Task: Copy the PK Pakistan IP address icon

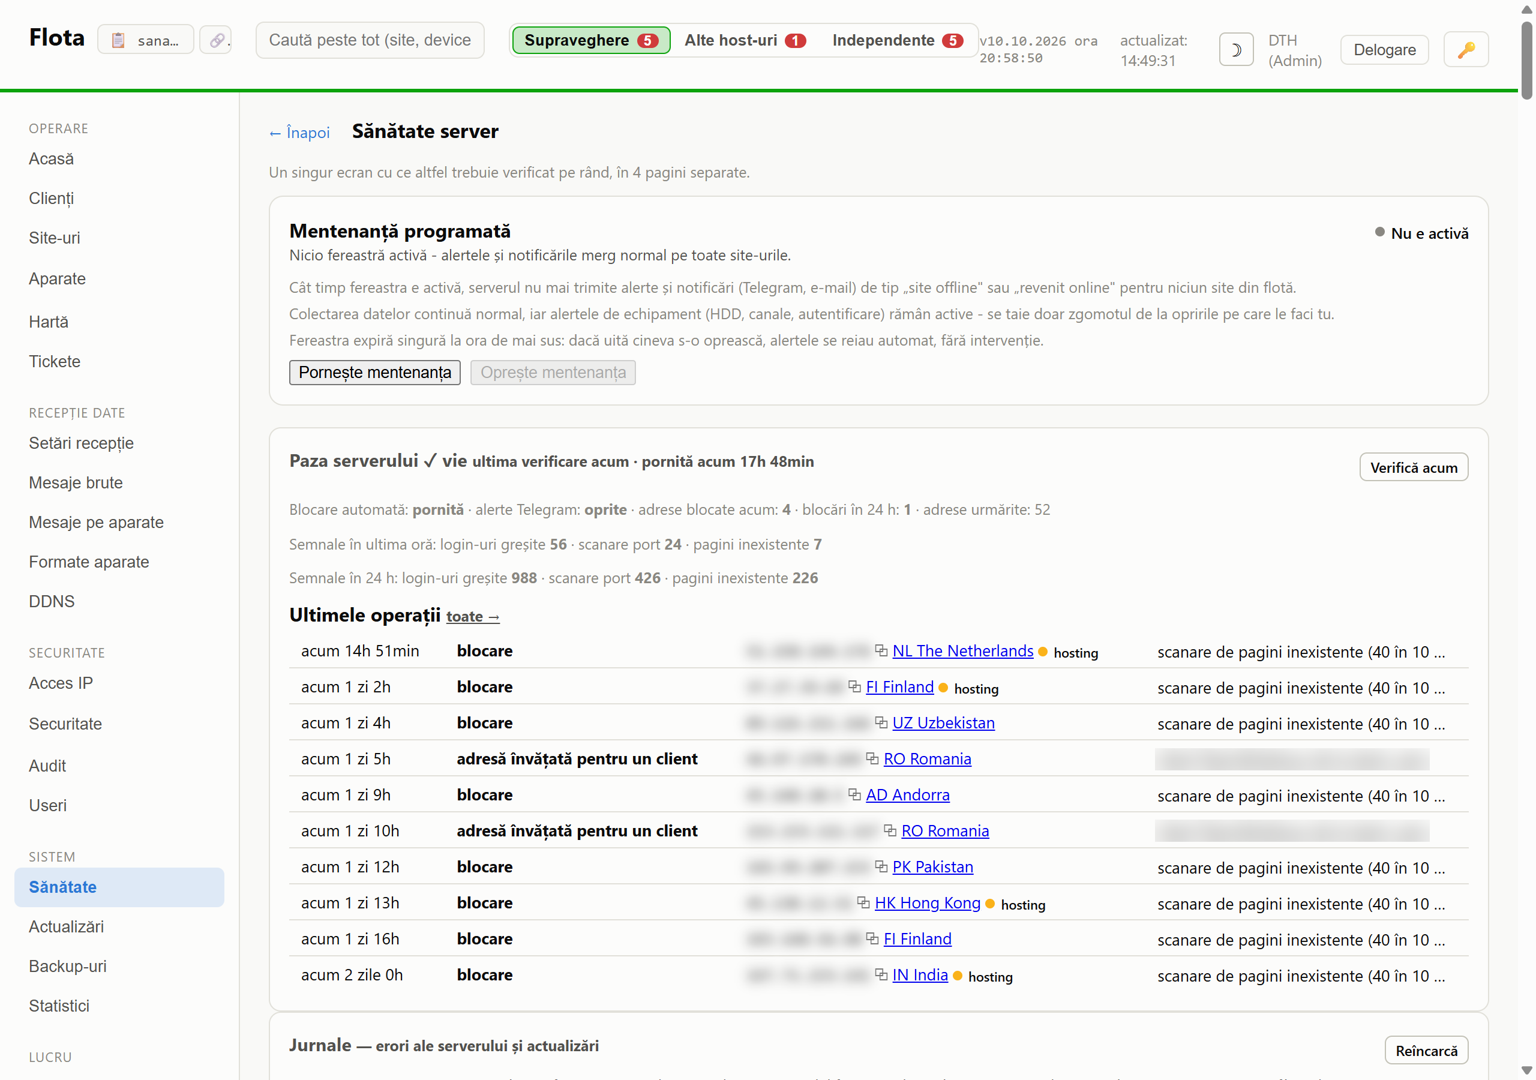Action: click(881, 866)
